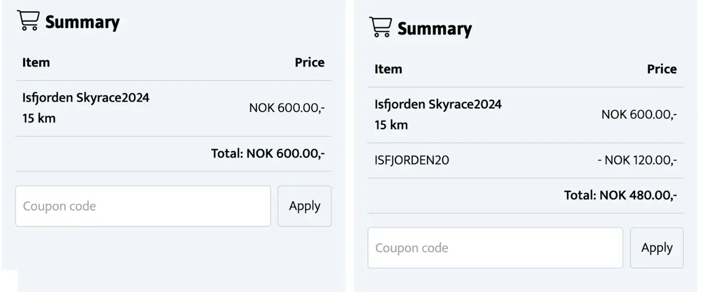
Task: Click Price column header in discounted summary
Action: pos(662,69)
